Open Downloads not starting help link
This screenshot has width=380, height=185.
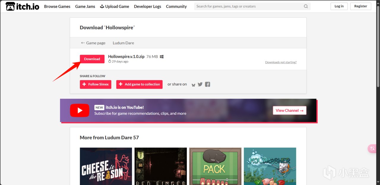(281, 62)
